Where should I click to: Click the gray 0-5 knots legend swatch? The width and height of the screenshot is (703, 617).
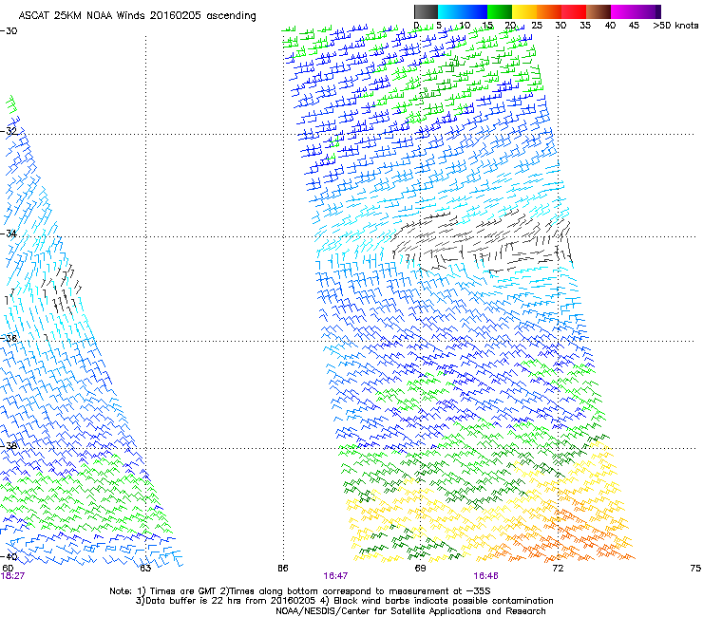click(x=426, y=11)
